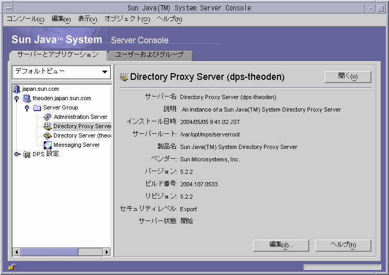The image size is (389, 275).
Task: Click product name Sun Java(TM) System Directory Proxy Server
Action: 239,147
